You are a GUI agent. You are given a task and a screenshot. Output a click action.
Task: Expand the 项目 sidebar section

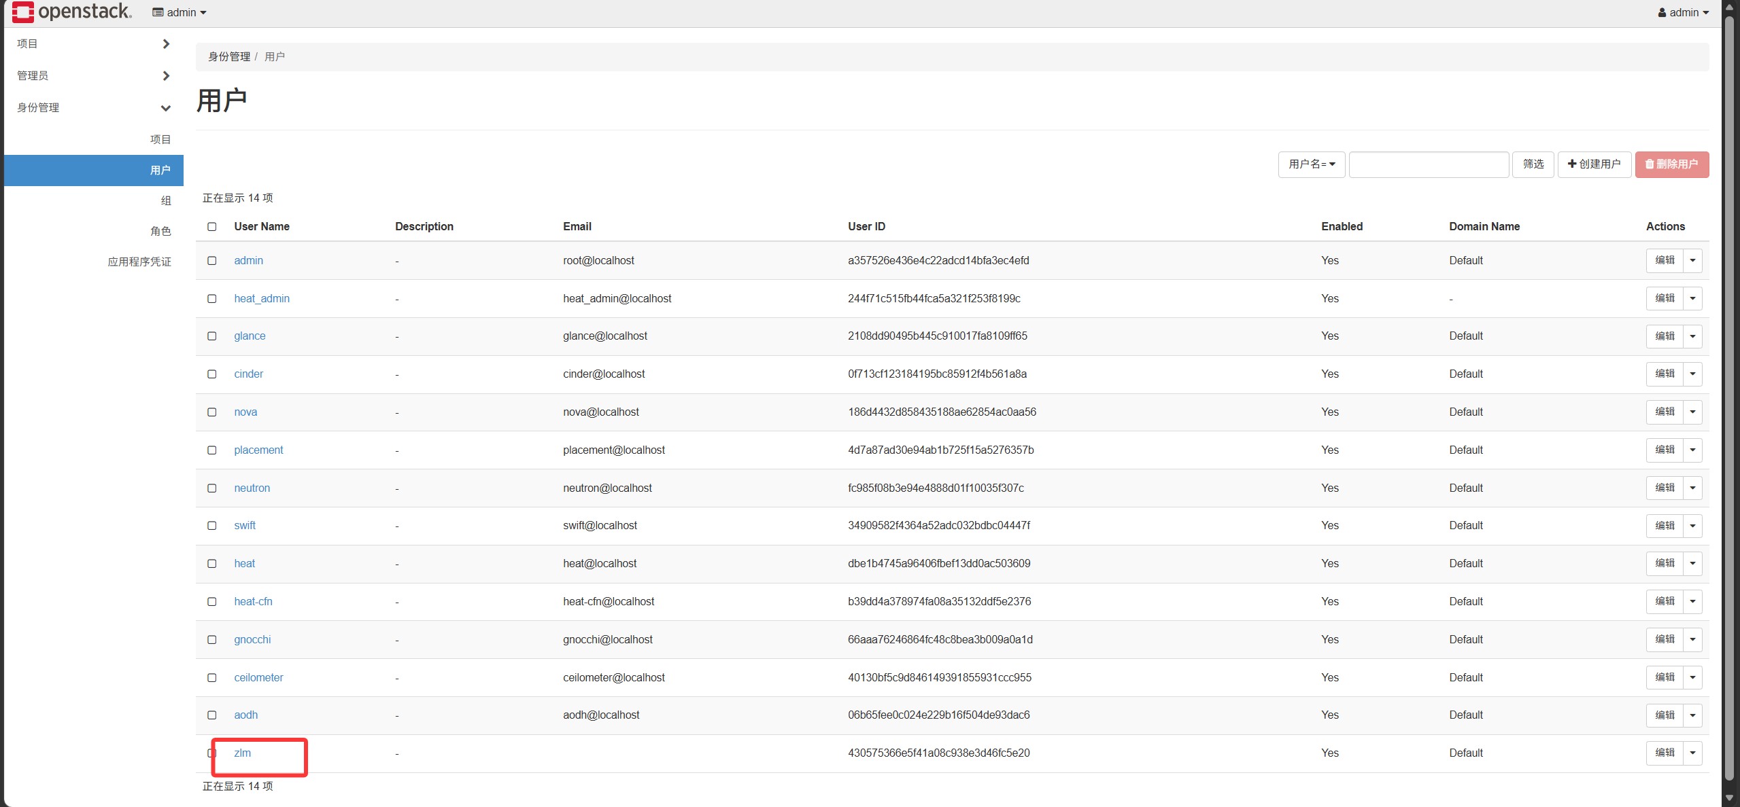(x=94, y=43)
